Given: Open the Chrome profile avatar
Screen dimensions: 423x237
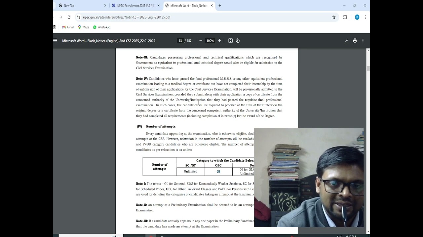Looking at the screenshot, I should point(357,17).
